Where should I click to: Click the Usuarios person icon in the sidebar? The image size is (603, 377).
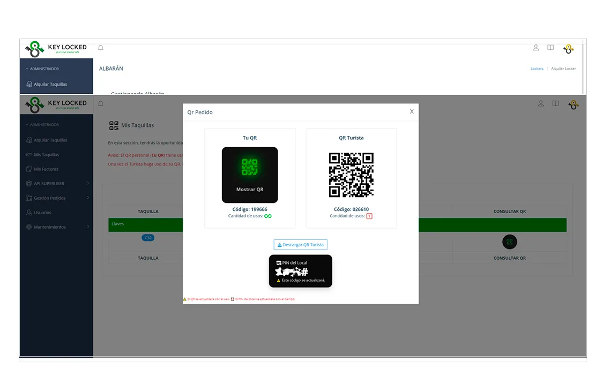tap(29, 213)
